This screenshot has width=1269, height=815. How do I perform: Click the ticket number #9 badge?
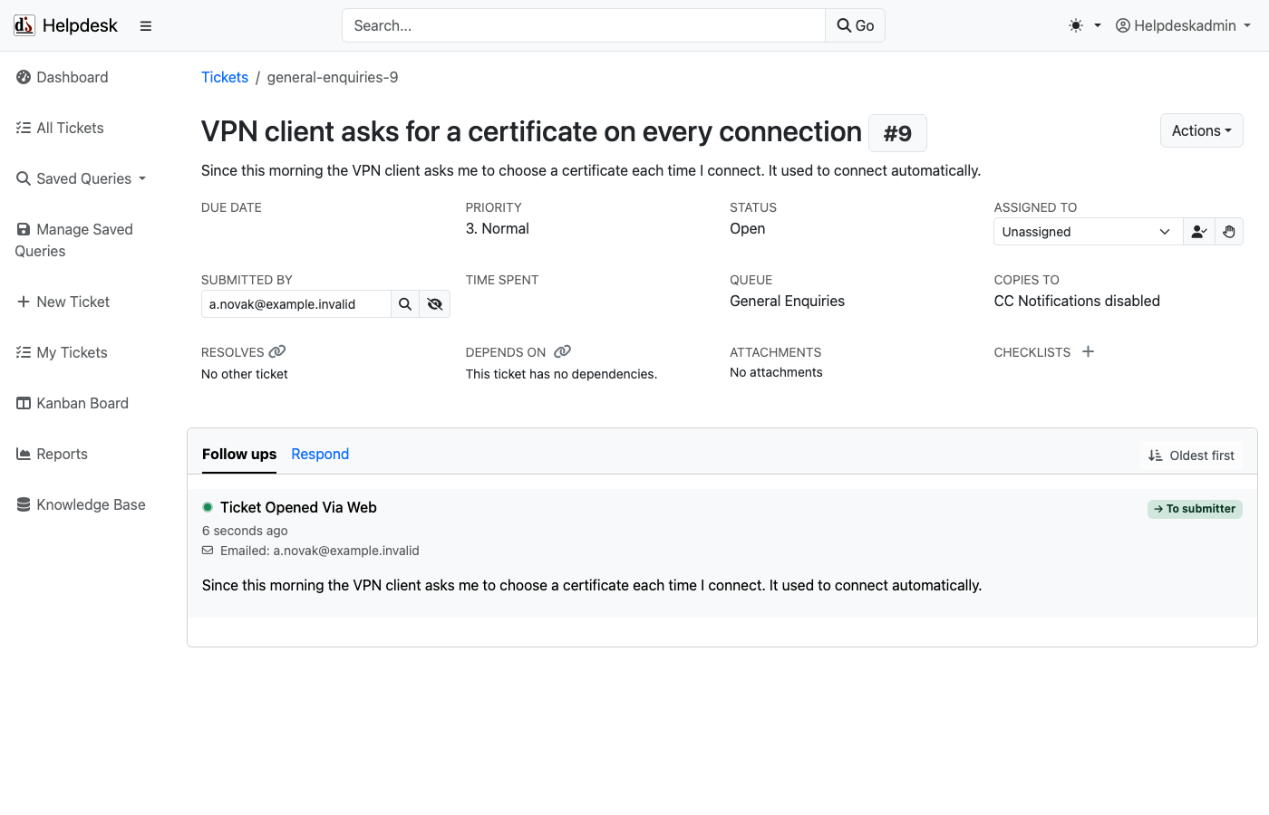point(897,133)
